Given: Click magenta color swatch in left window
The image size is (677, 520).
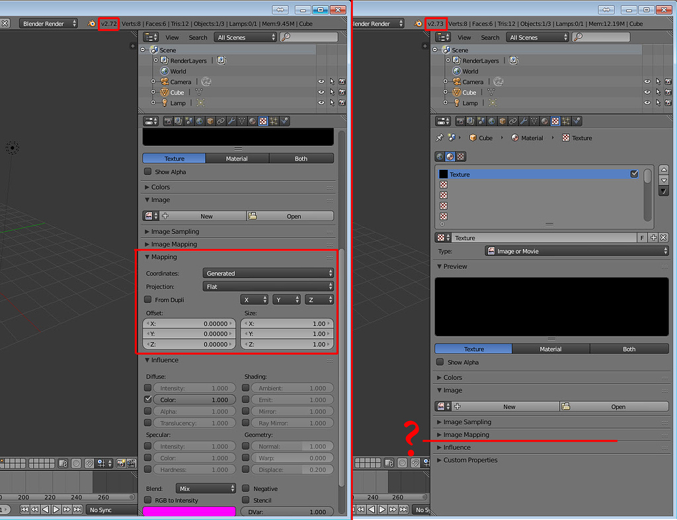Looking at the screenshot, I should (189, 511).
